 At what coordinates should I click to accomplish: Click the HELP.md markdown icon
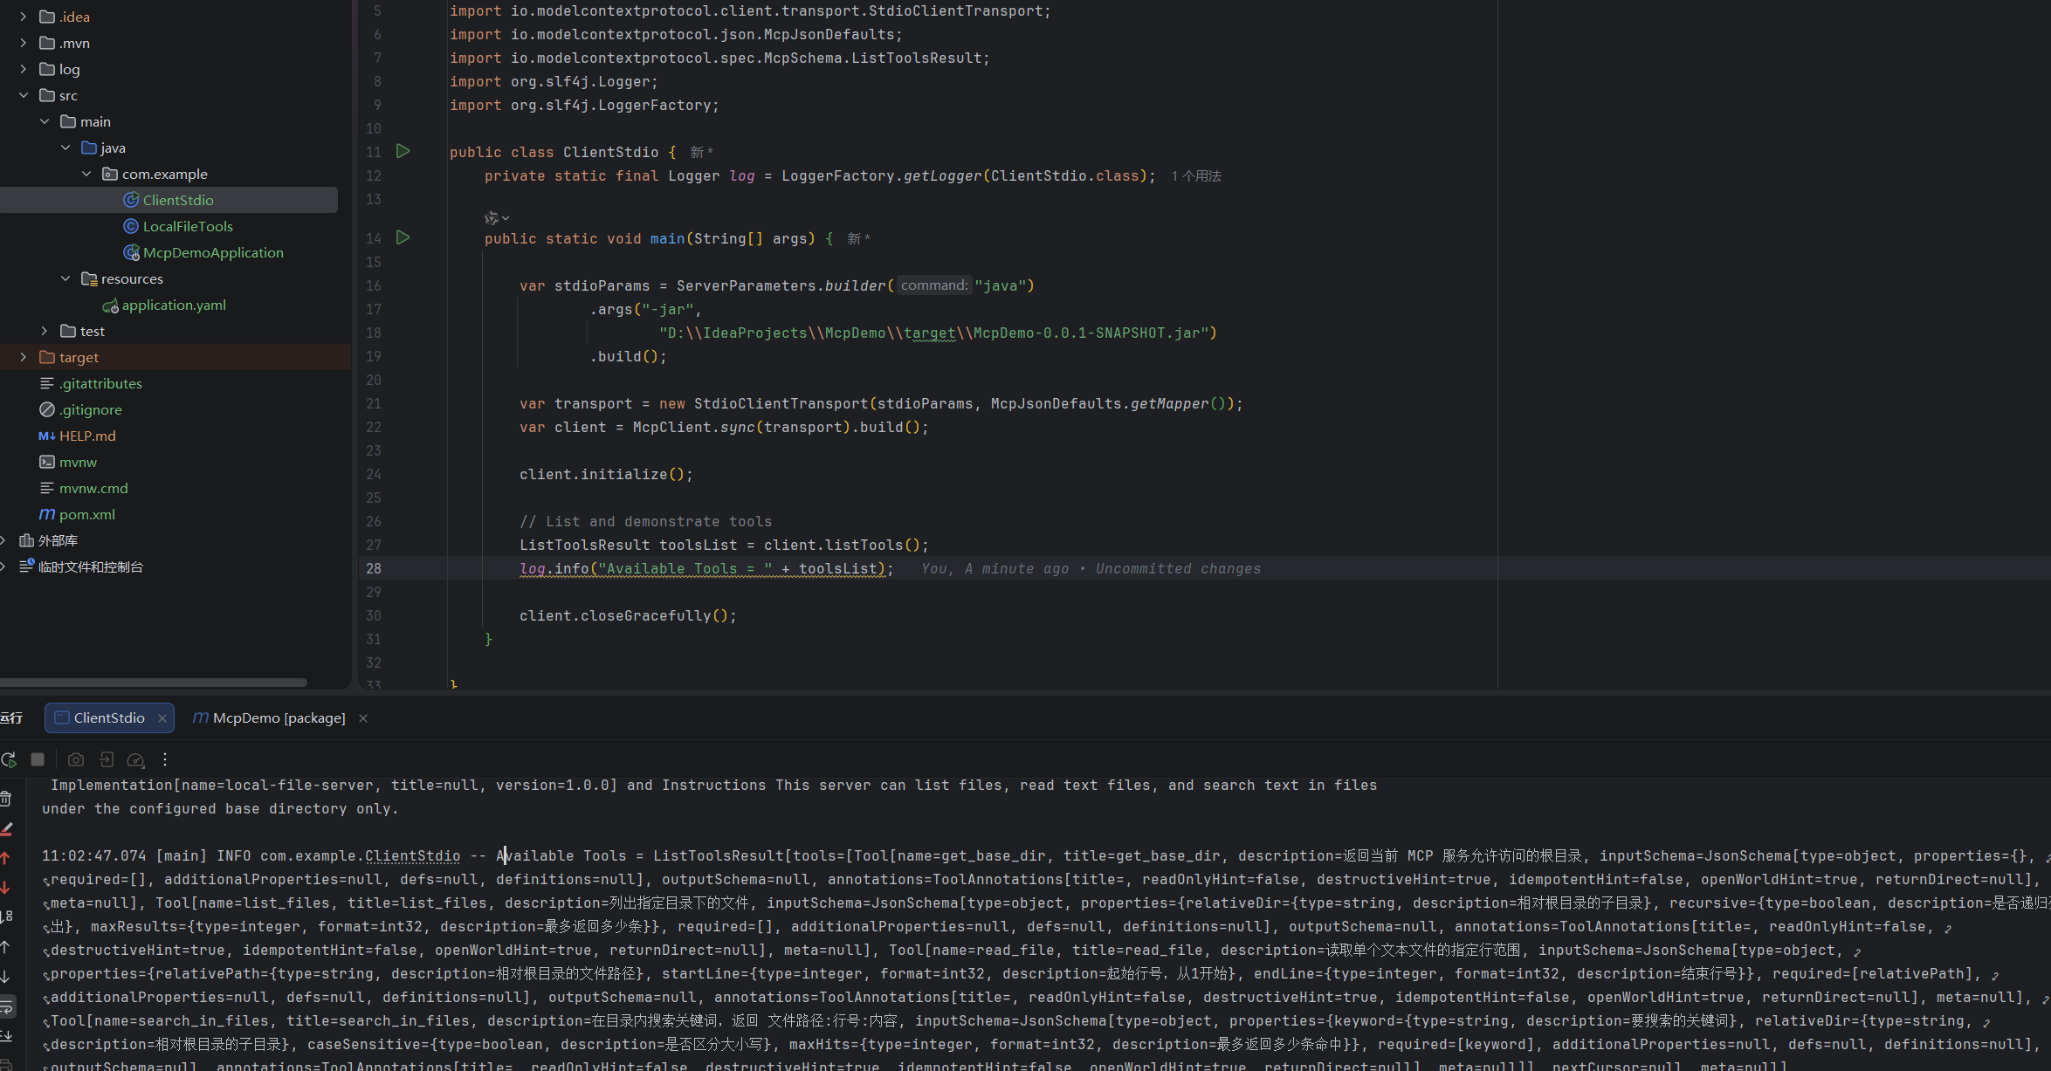pyautogui.click(x=47, y=436)
